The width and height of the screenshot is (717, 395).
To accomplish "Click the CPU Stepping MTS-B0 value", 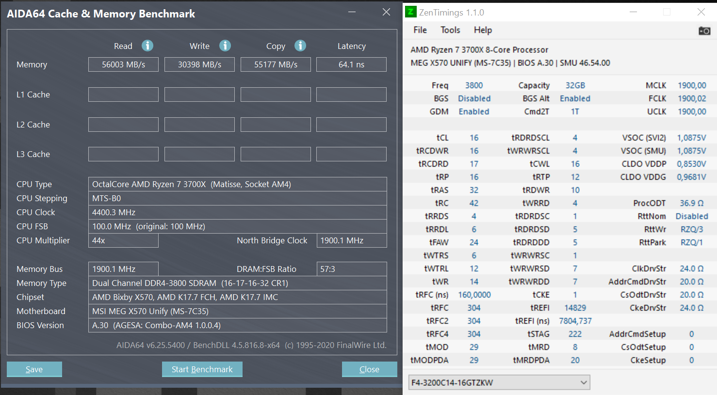I will (x=238, y=198).
